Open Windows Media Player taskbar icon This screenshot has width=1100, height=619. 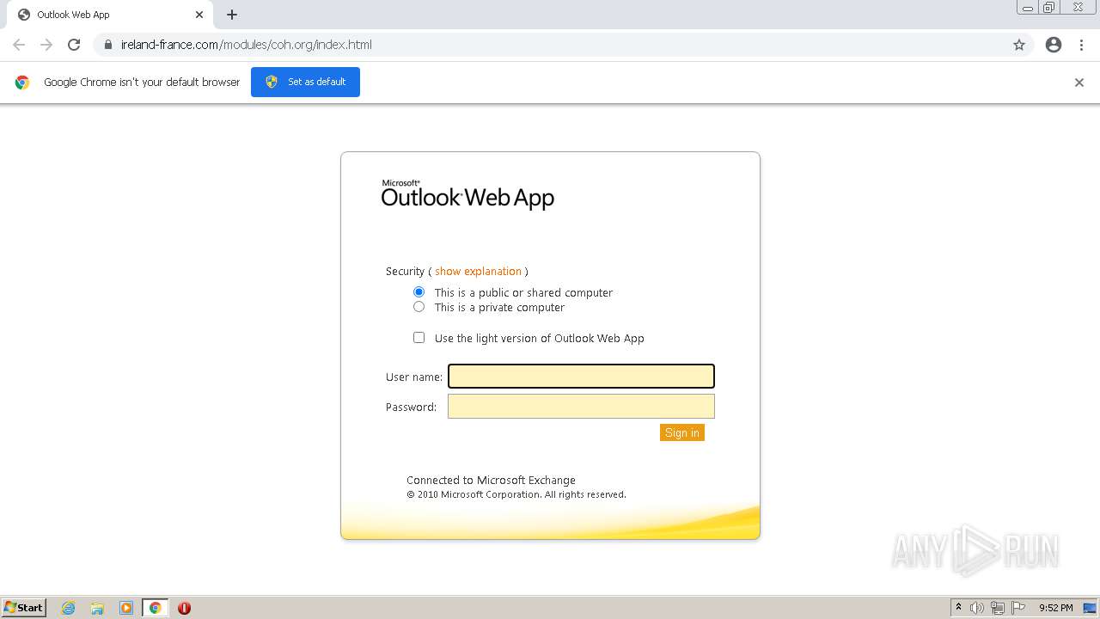pyautogui.click(x=126, y=608)
